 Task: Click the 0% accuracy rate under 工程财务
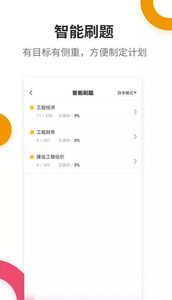pos(77,140)
